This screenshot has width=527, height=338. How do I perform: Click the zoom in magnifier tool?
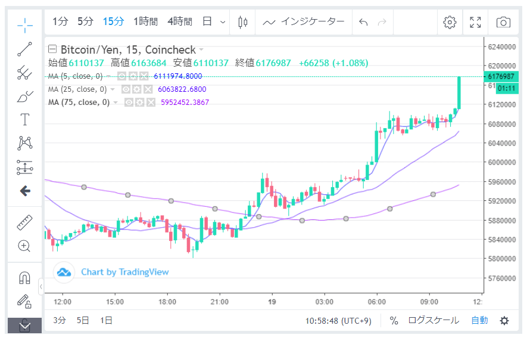24,246
